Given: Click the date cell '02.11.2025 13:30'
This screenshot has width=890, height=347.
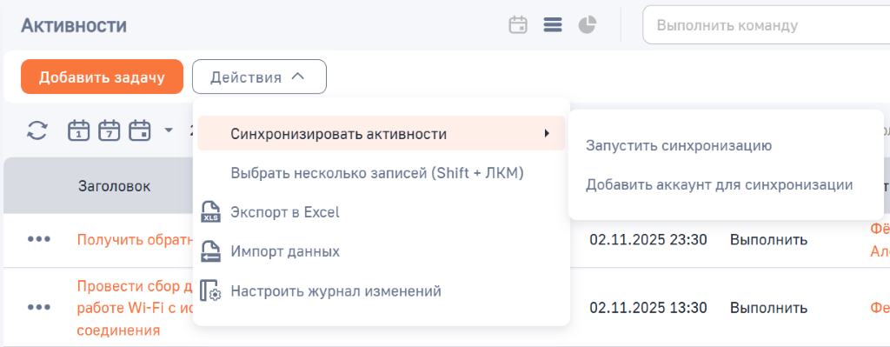Looking at the screenshot, I should [x=648, y=308].
